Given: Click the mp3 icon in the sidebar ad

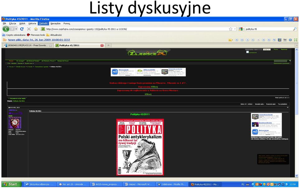Looking at the screenshot, I should 255,132.
